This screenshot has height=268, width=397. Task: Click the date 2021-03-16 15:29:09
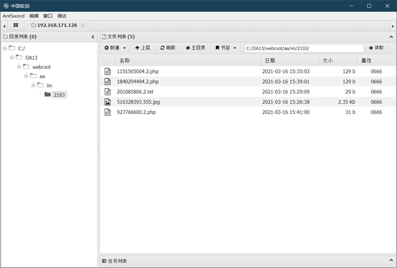point(286,92)
